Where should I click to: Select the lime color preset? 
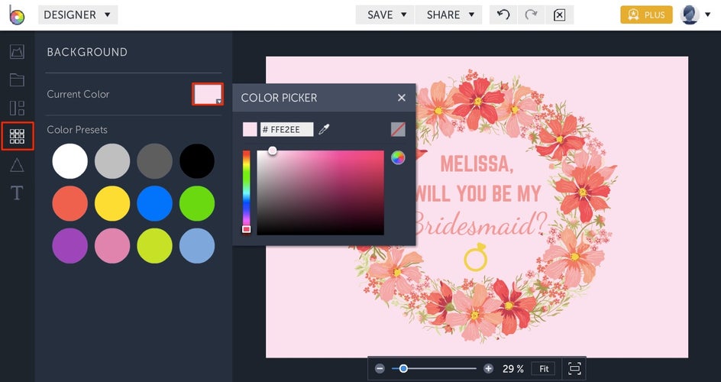click(154, 245)
